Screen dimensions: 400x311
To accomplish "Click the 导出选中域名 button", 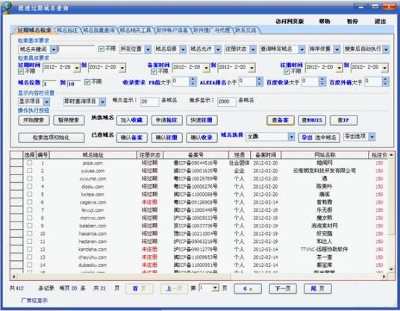I will click(x=319, y=138).
